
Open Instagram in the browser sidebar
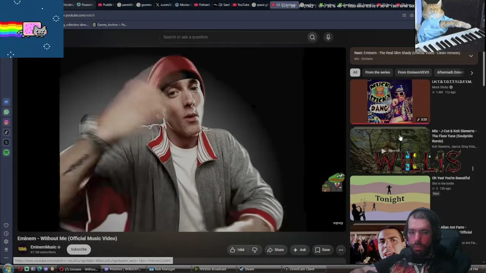click(x=6, y=122)
